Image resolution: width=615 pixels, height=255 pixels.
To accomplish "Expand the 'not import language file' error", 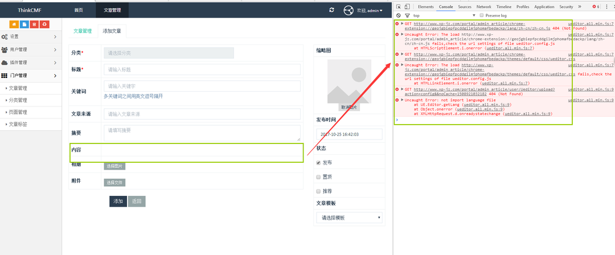I will tap(402, 100).
